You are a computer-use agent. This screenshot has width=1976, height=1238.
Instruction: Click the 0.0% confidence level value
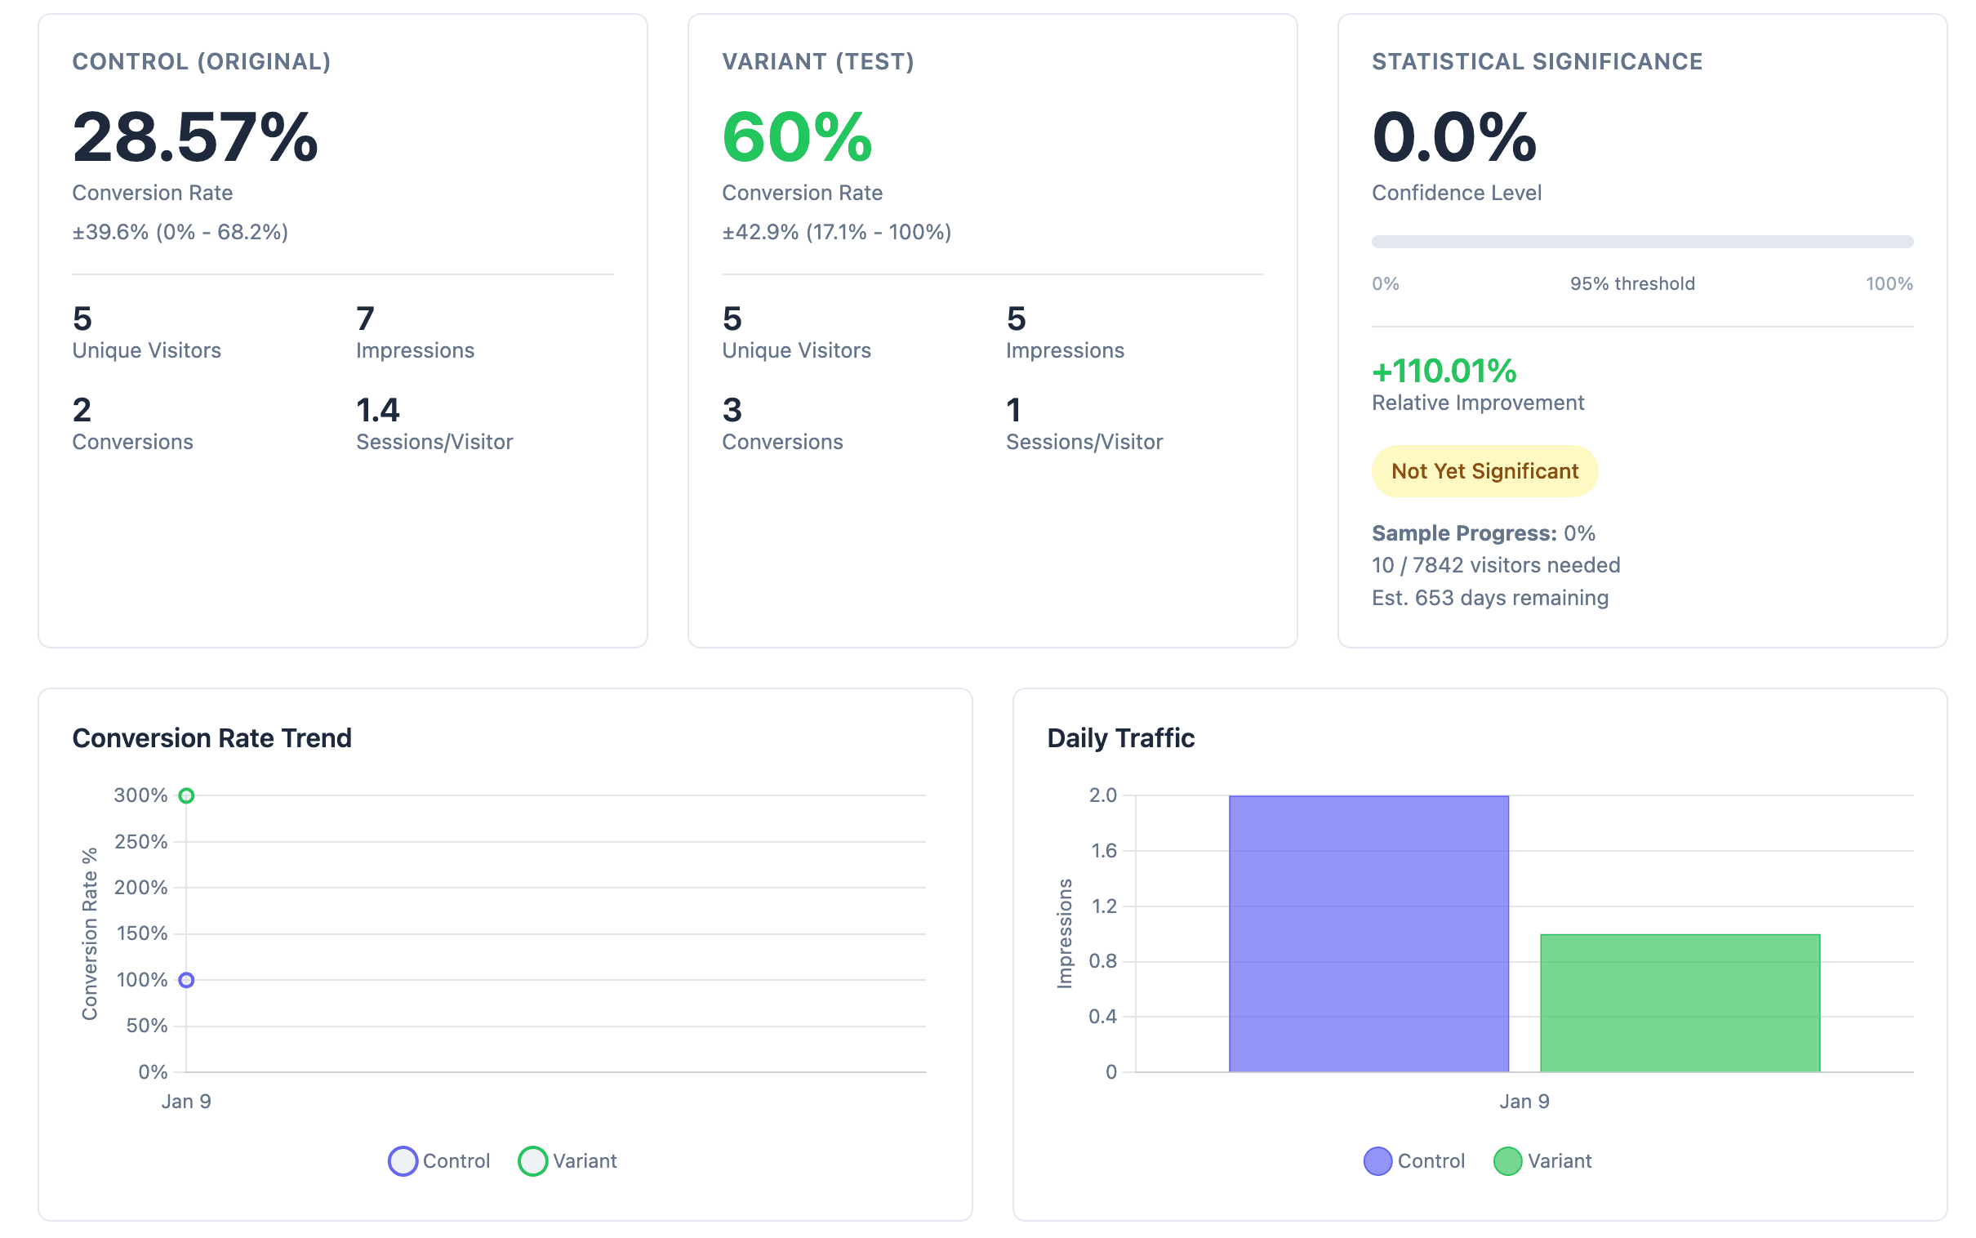coord(1454,136)
